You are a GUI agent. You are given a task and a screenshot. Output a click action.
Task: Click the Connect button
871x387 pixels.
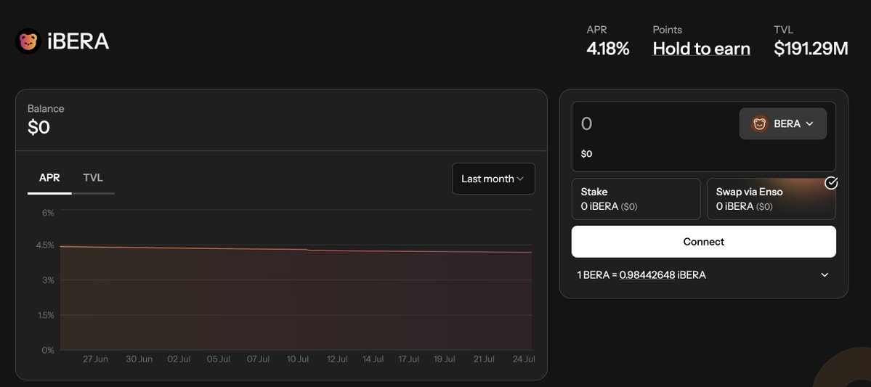click(703, 242)
